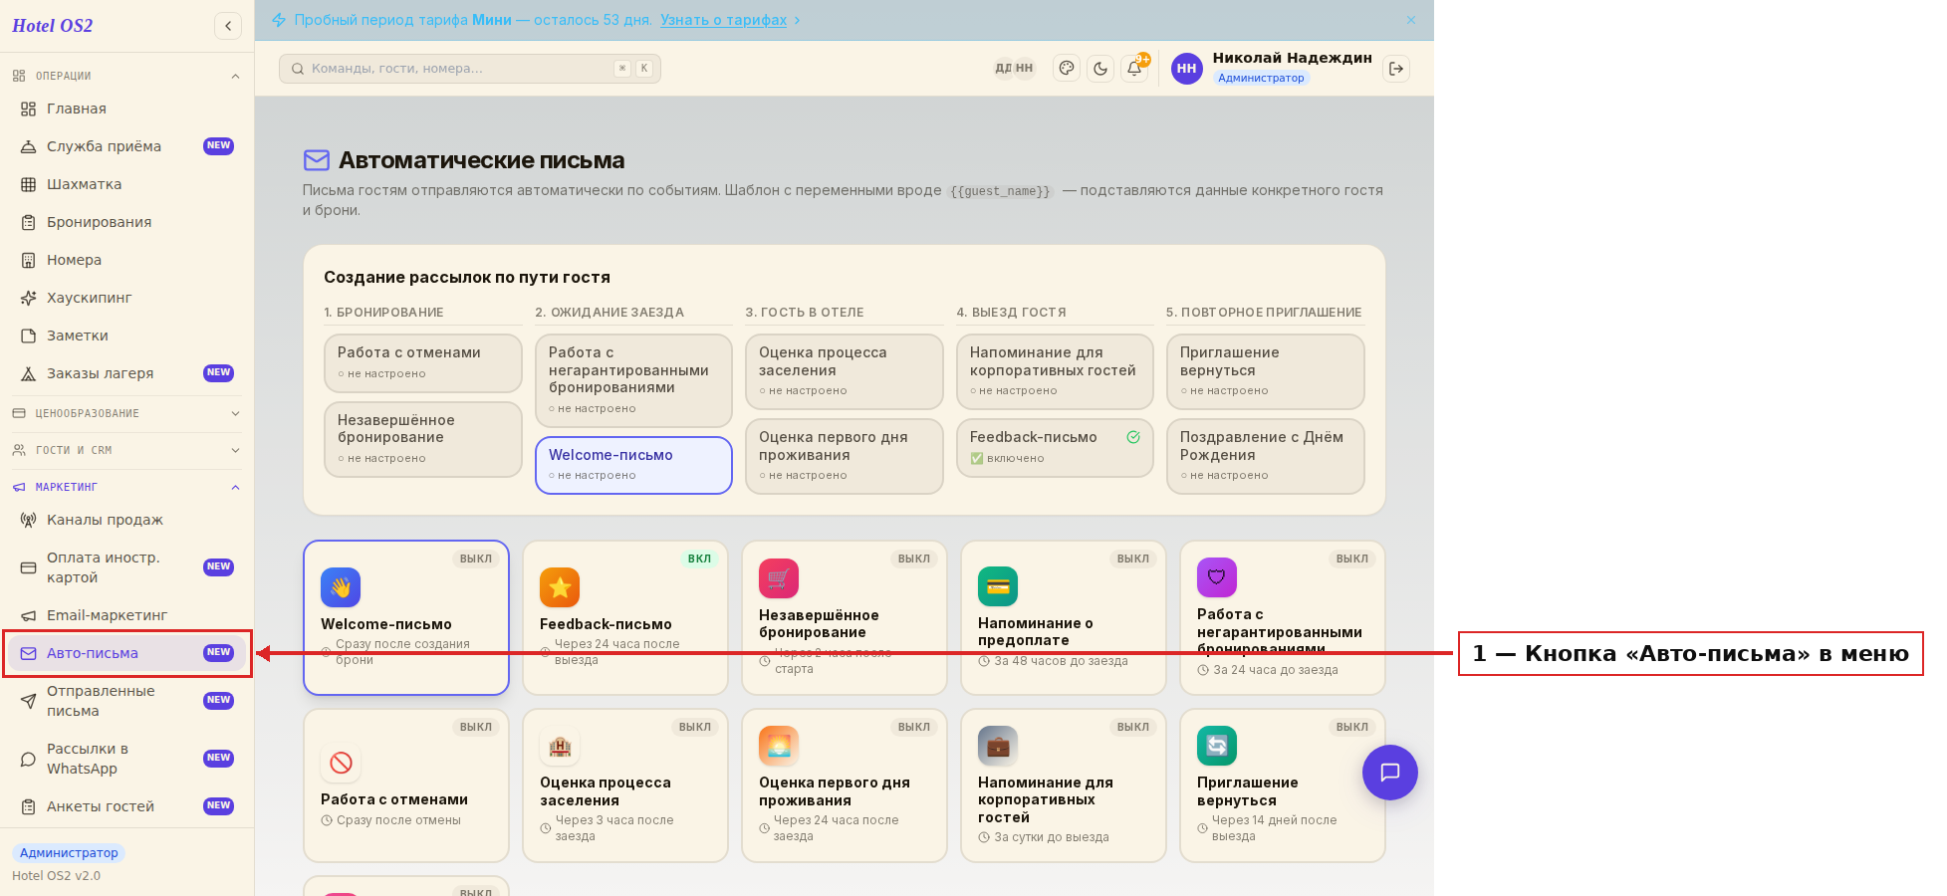Select Feedback-письмо step in guest journey
The height and width of the screenshot is (896, 1947).
(x=1055, y=448)
